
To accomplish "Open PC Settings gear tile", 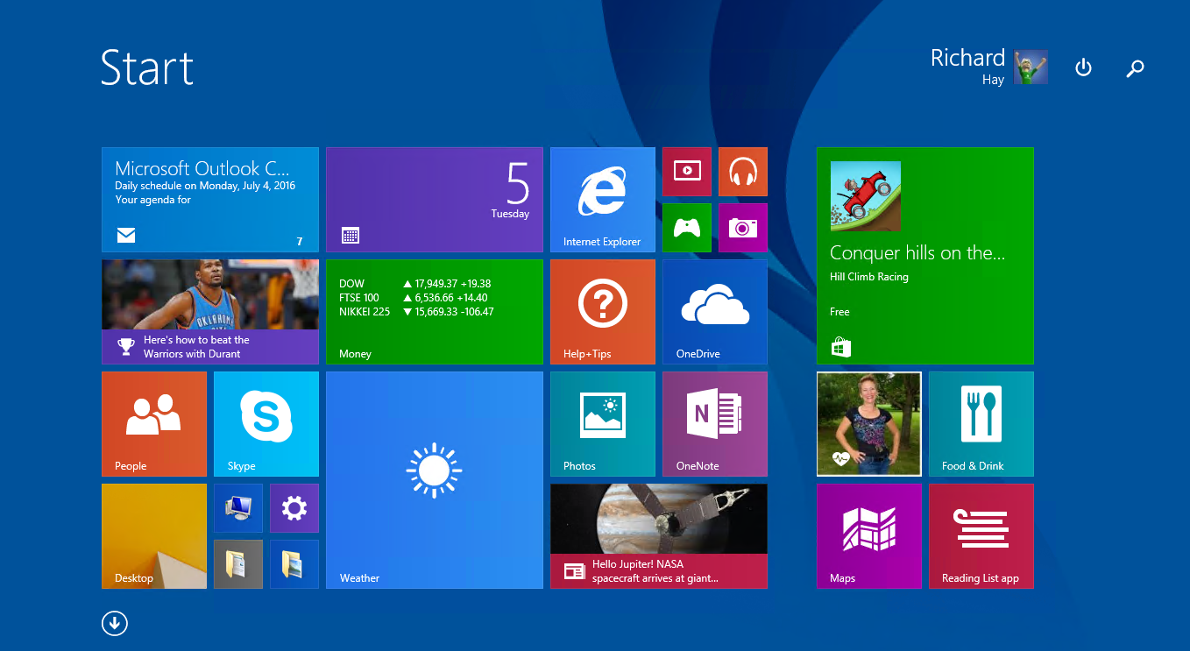I will [294, 508].
